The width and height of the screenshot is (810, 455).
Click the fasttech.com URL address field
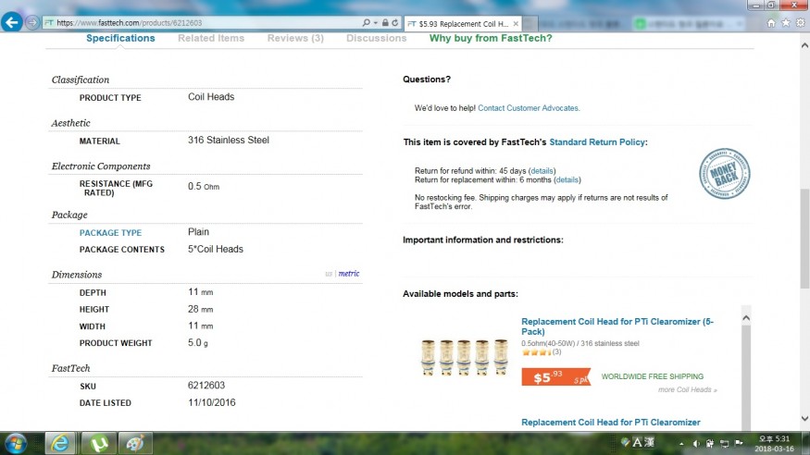coord(202,23)
